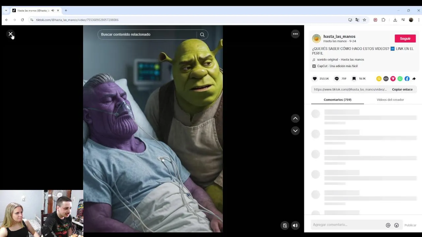Viewport: 422px width, 237px height.
Task: Click the red fast-forward extension icon
Action: point(375,20)
